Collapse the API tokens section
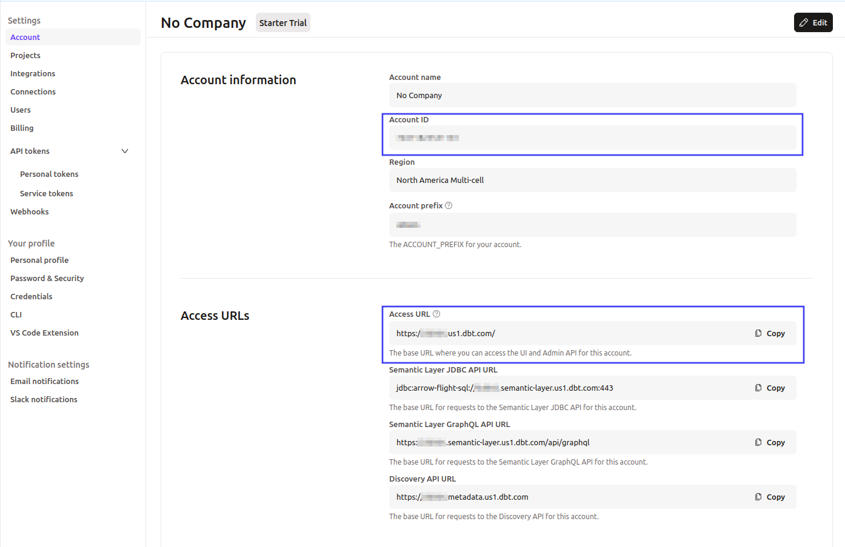This screenshot has height=547, width=845. click(124, 151)
